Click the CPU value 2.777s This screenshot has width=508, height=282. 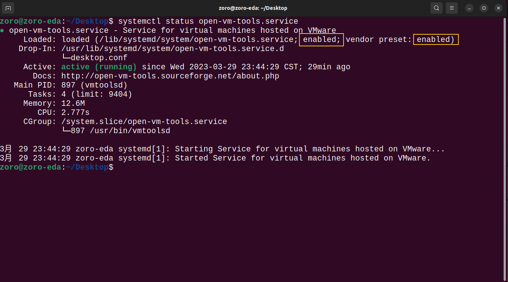pos(75,113)
